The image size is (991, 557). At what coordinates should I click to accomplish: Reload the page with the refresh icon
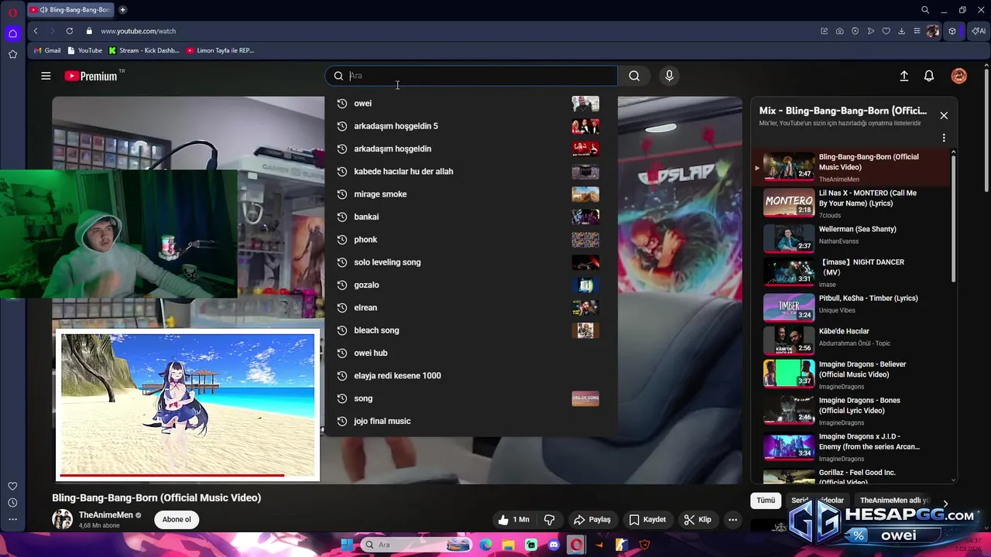(70, 31)
